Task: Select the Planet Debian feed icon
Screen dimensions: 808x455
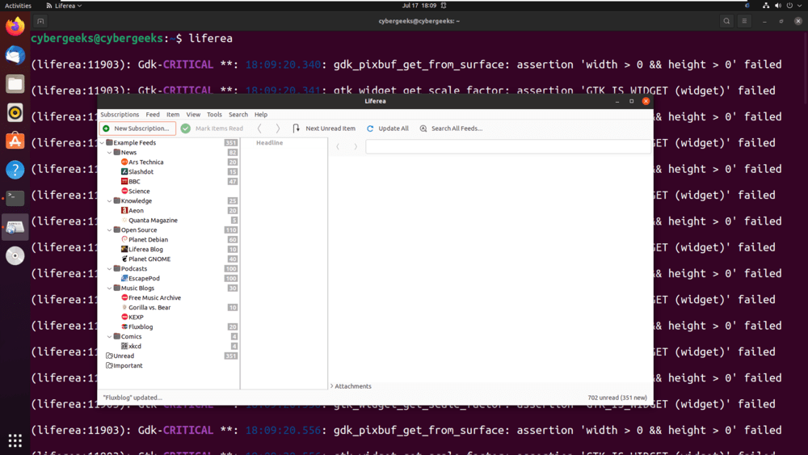Action: pos(124,239)
